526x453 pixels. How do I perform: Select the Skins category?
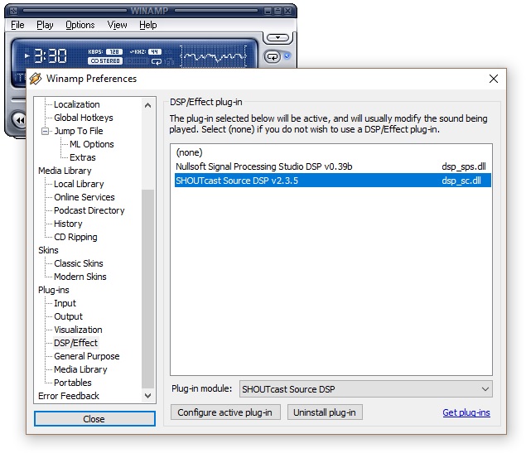click(x=48, y=250)
